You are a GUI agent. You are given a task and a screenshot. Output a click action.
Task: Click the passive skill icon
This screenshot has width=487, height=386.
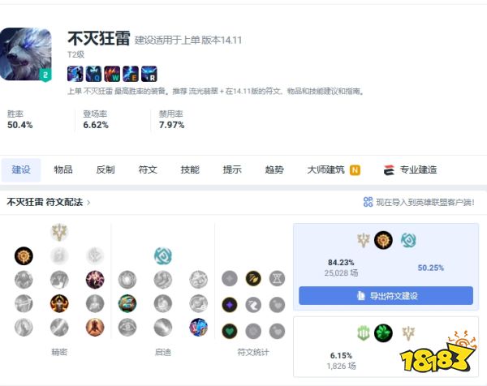[75, 74]
